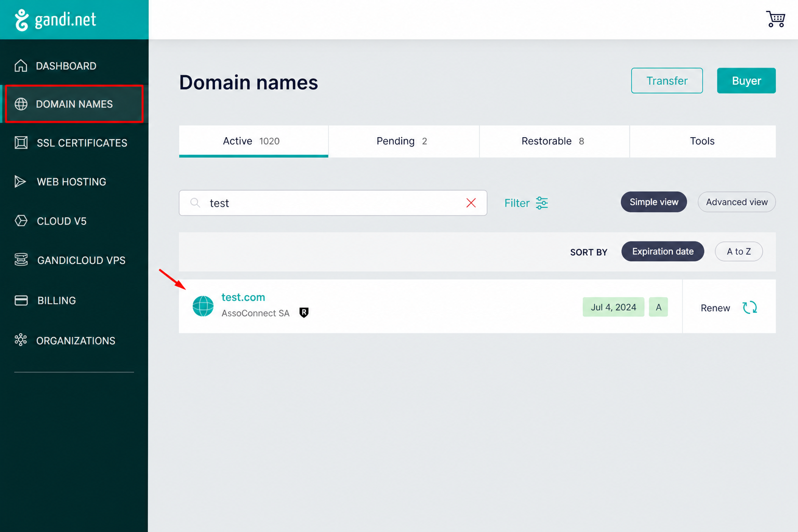The width and height of the screenshot is (798, 532).
Task: Click the globe icon beside test.com
Action: click(x=203, y=306)
